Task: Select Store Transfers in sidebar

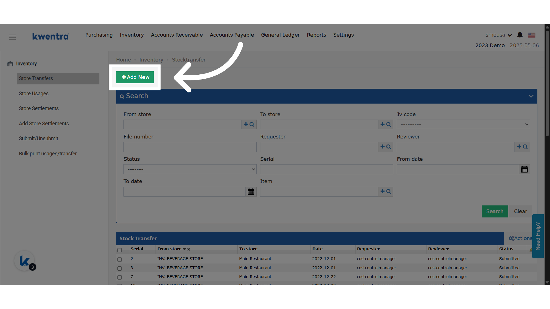Action: coord(58,79)
